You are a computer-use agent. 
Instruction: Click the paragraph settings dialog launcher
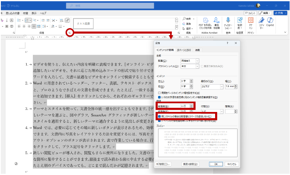click(70, 32)
